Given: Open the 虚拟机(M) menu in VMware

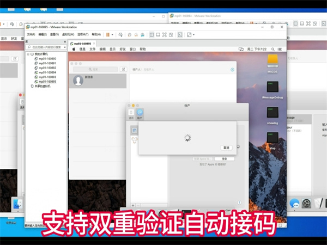Looking at the screenshot, I should pyautogui.click(x=69, y=34).
